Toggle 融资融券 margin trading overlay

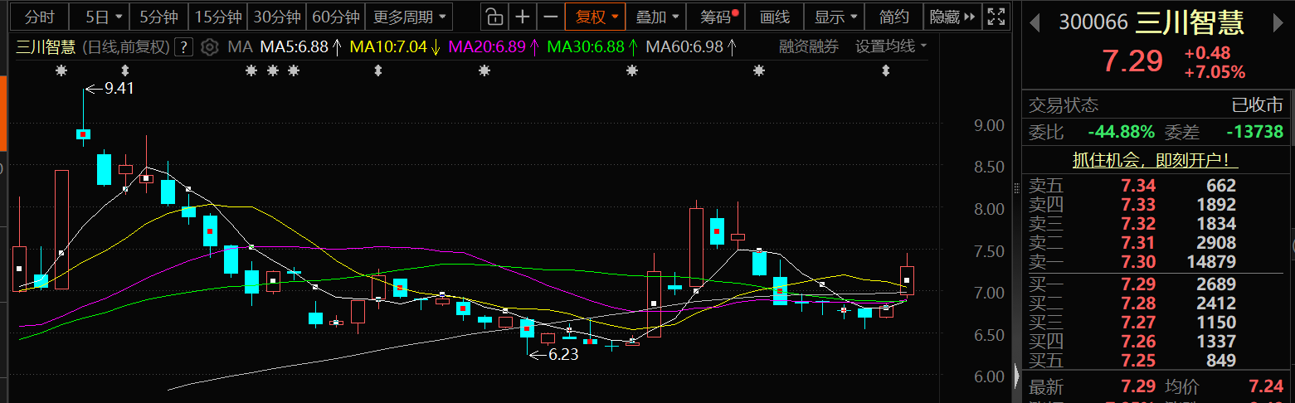[808, 47]
